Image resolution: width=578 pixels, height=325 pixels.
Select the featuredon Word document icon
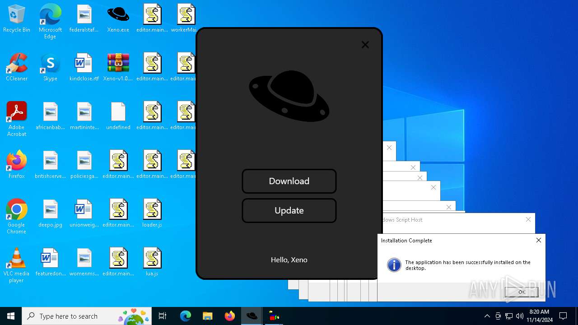point(50,262)
